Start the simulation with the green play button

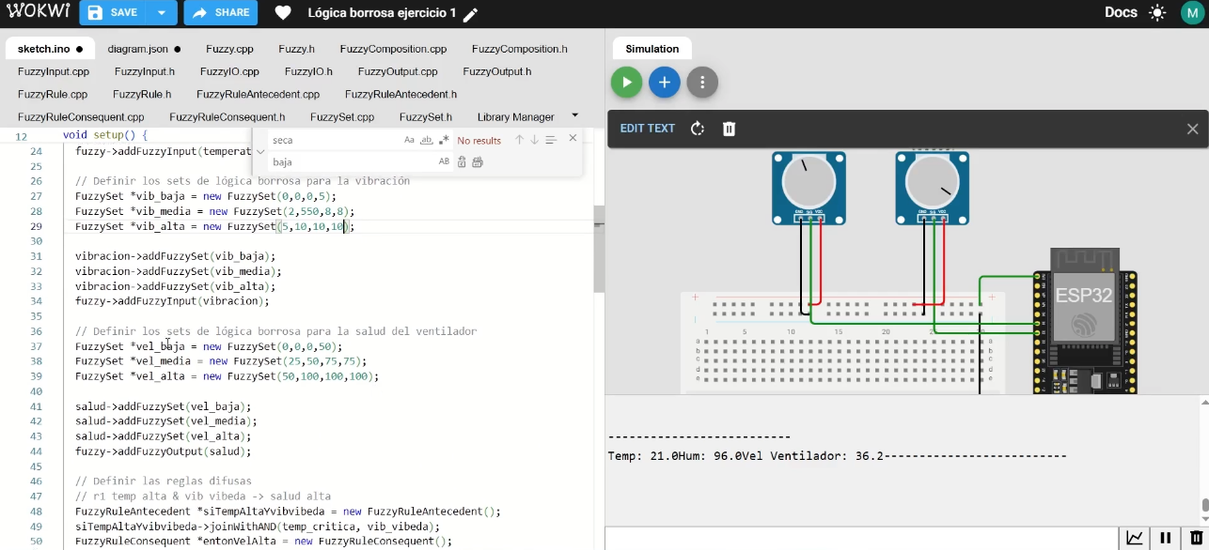[626, 83]
